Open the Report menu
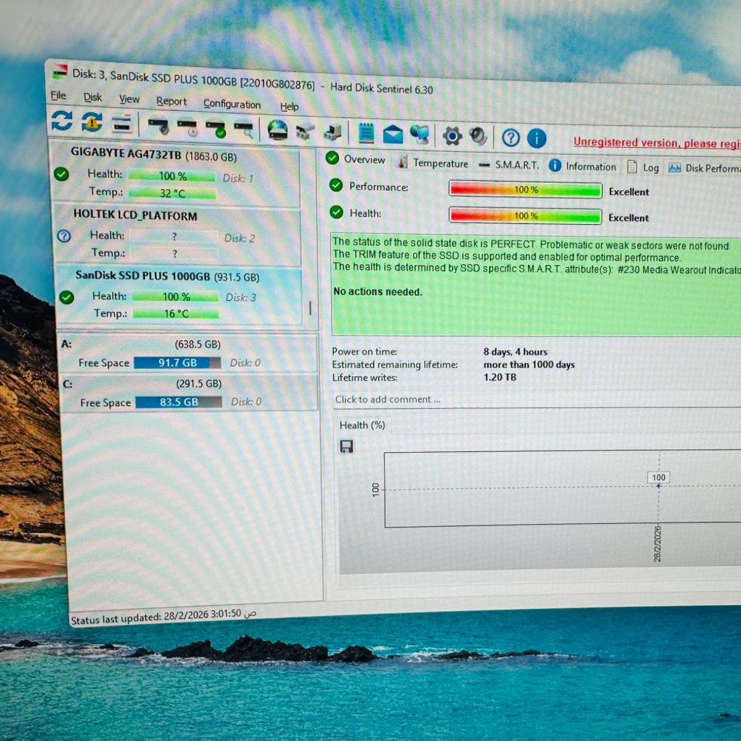The width and height of the screenshot is (741, 741). [171, 101]
